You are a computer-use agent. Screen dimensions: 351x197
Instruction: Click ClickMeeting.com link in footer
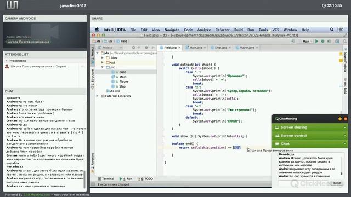(x=37, y=195)
